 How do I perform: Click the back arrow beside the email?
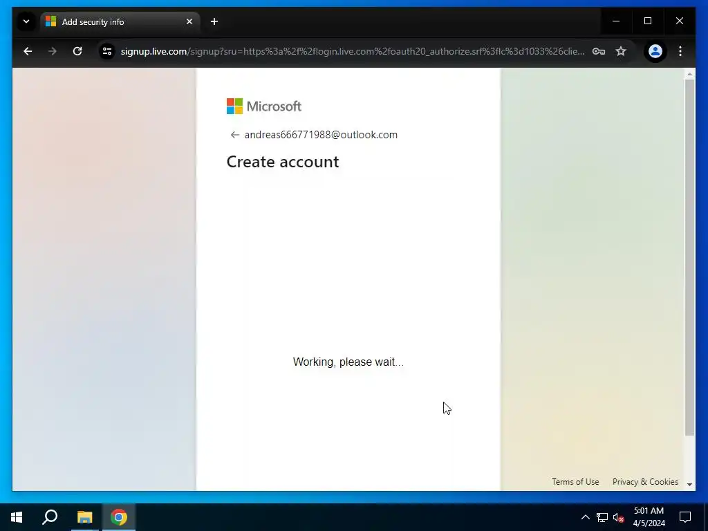234,135
